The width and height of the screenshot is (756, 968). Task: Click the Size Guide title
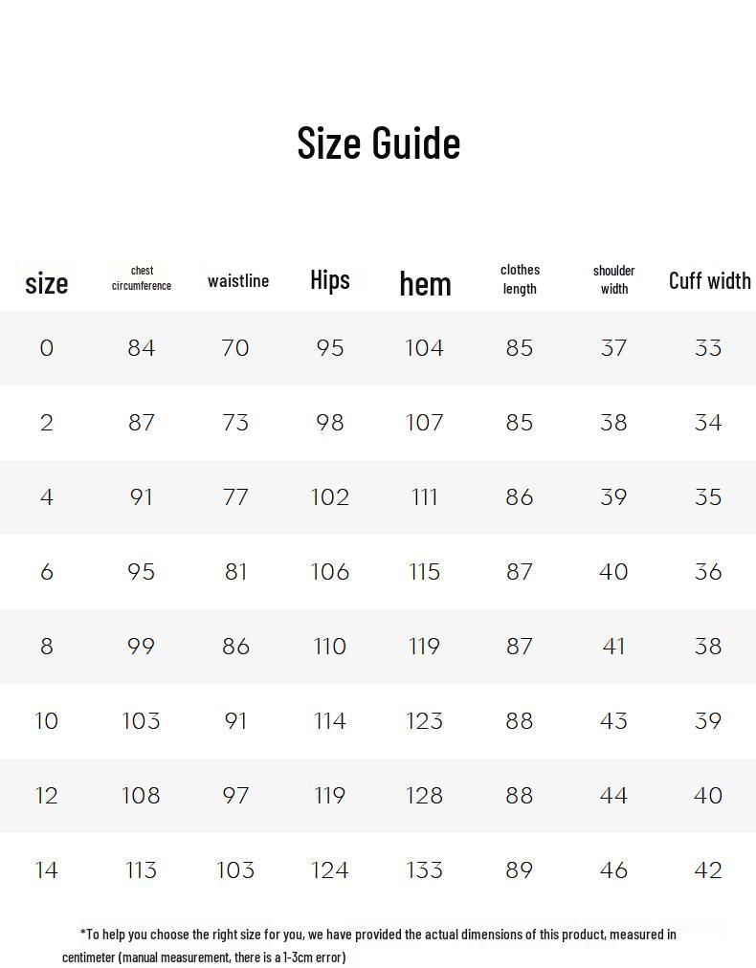(x=378, y=143)
